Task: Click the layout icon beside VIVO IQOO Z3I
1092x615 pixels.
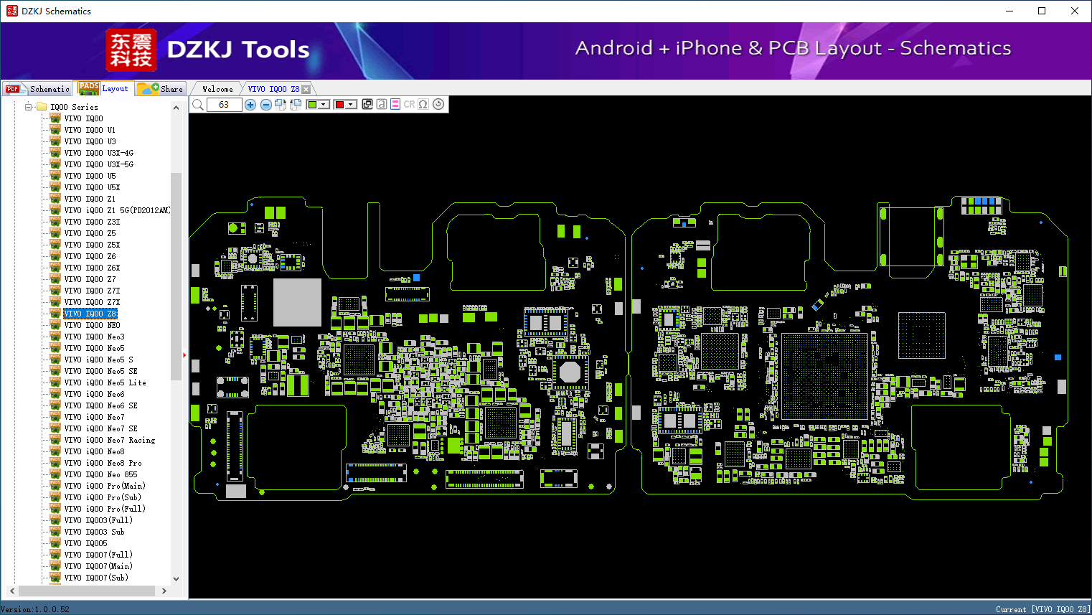Action: click(55, 221)
